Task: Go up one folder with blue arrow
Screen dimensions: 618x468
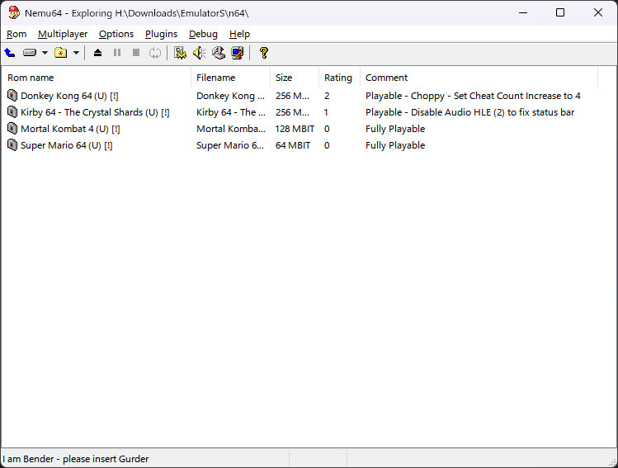Action: (x=10, y=53)
